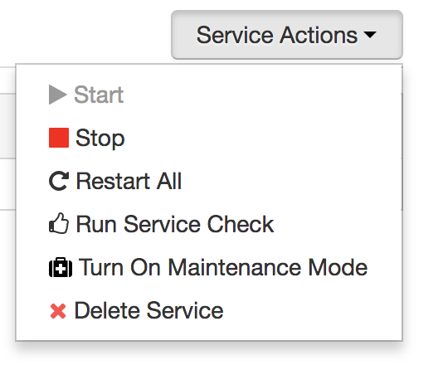Click the gray Start play triangle icon
The image size is (448, 365).
click(58, 95)
